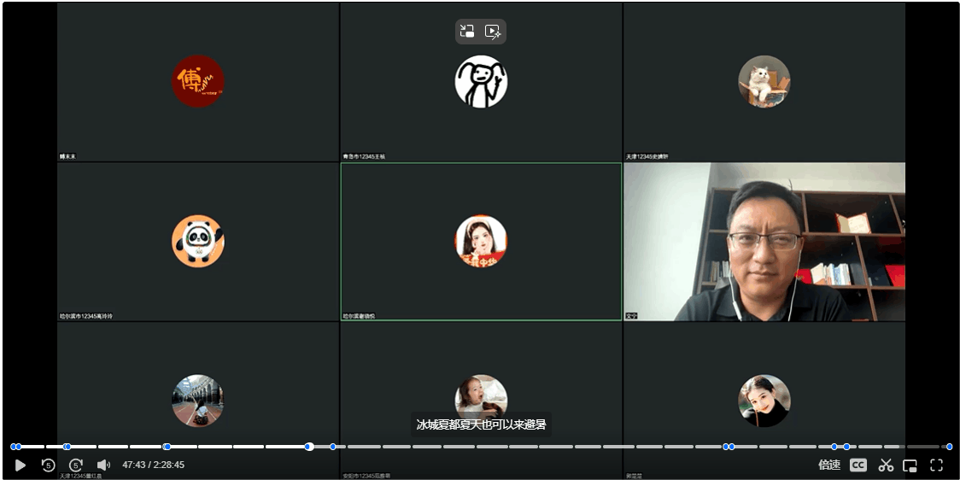Click the chapter marker at timeline end
Screen dimensions: 960x480
pos(949,446)
